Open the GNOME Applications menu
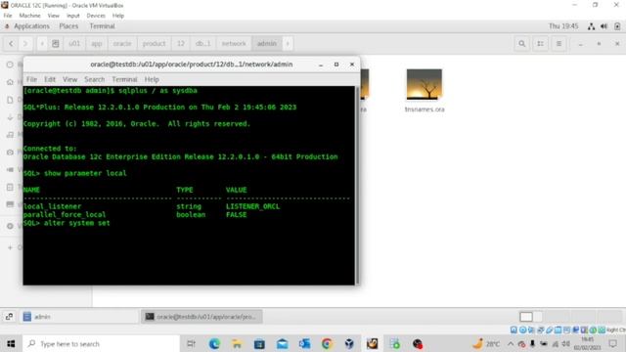Image resolution: width=626 pixels, height=352 pixels. 31,26
